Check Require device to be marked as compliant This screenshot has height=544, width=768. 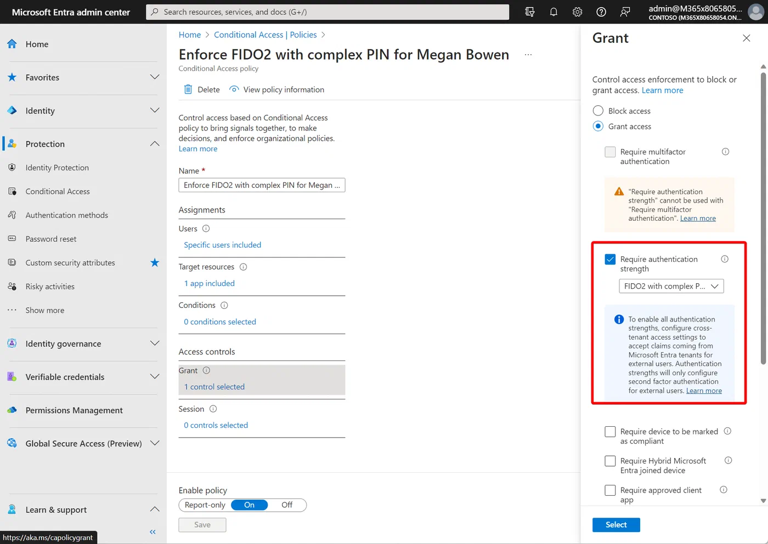pos(610,432)
